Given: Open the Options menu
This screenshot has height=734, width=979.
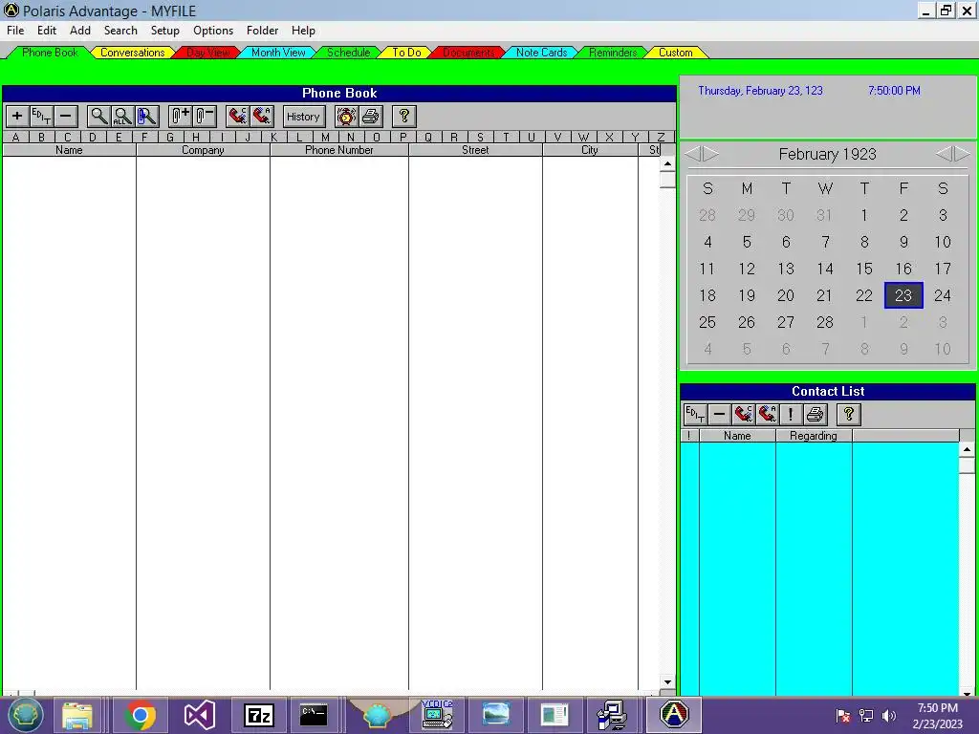Looking at the screenshot, I should coord(213,31).
